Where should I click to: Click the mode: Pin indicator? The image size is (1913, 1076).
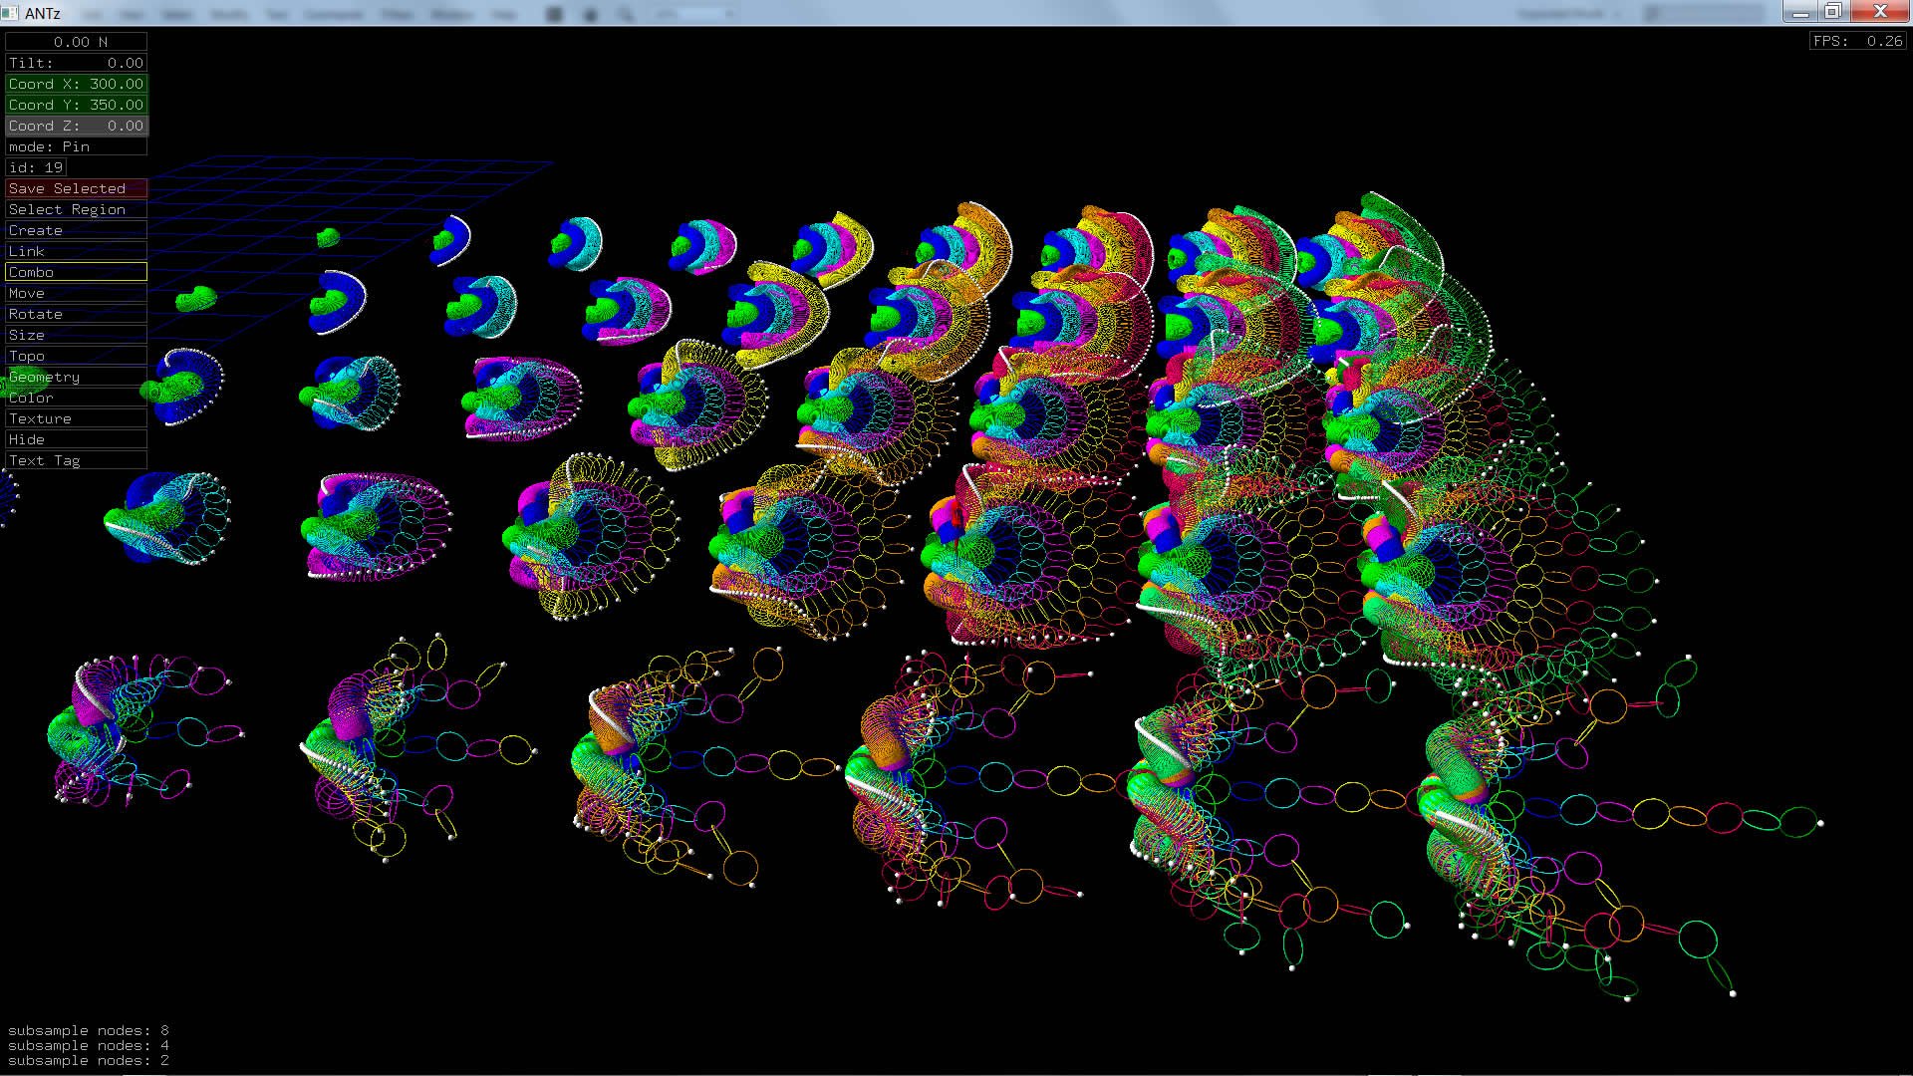76,146
